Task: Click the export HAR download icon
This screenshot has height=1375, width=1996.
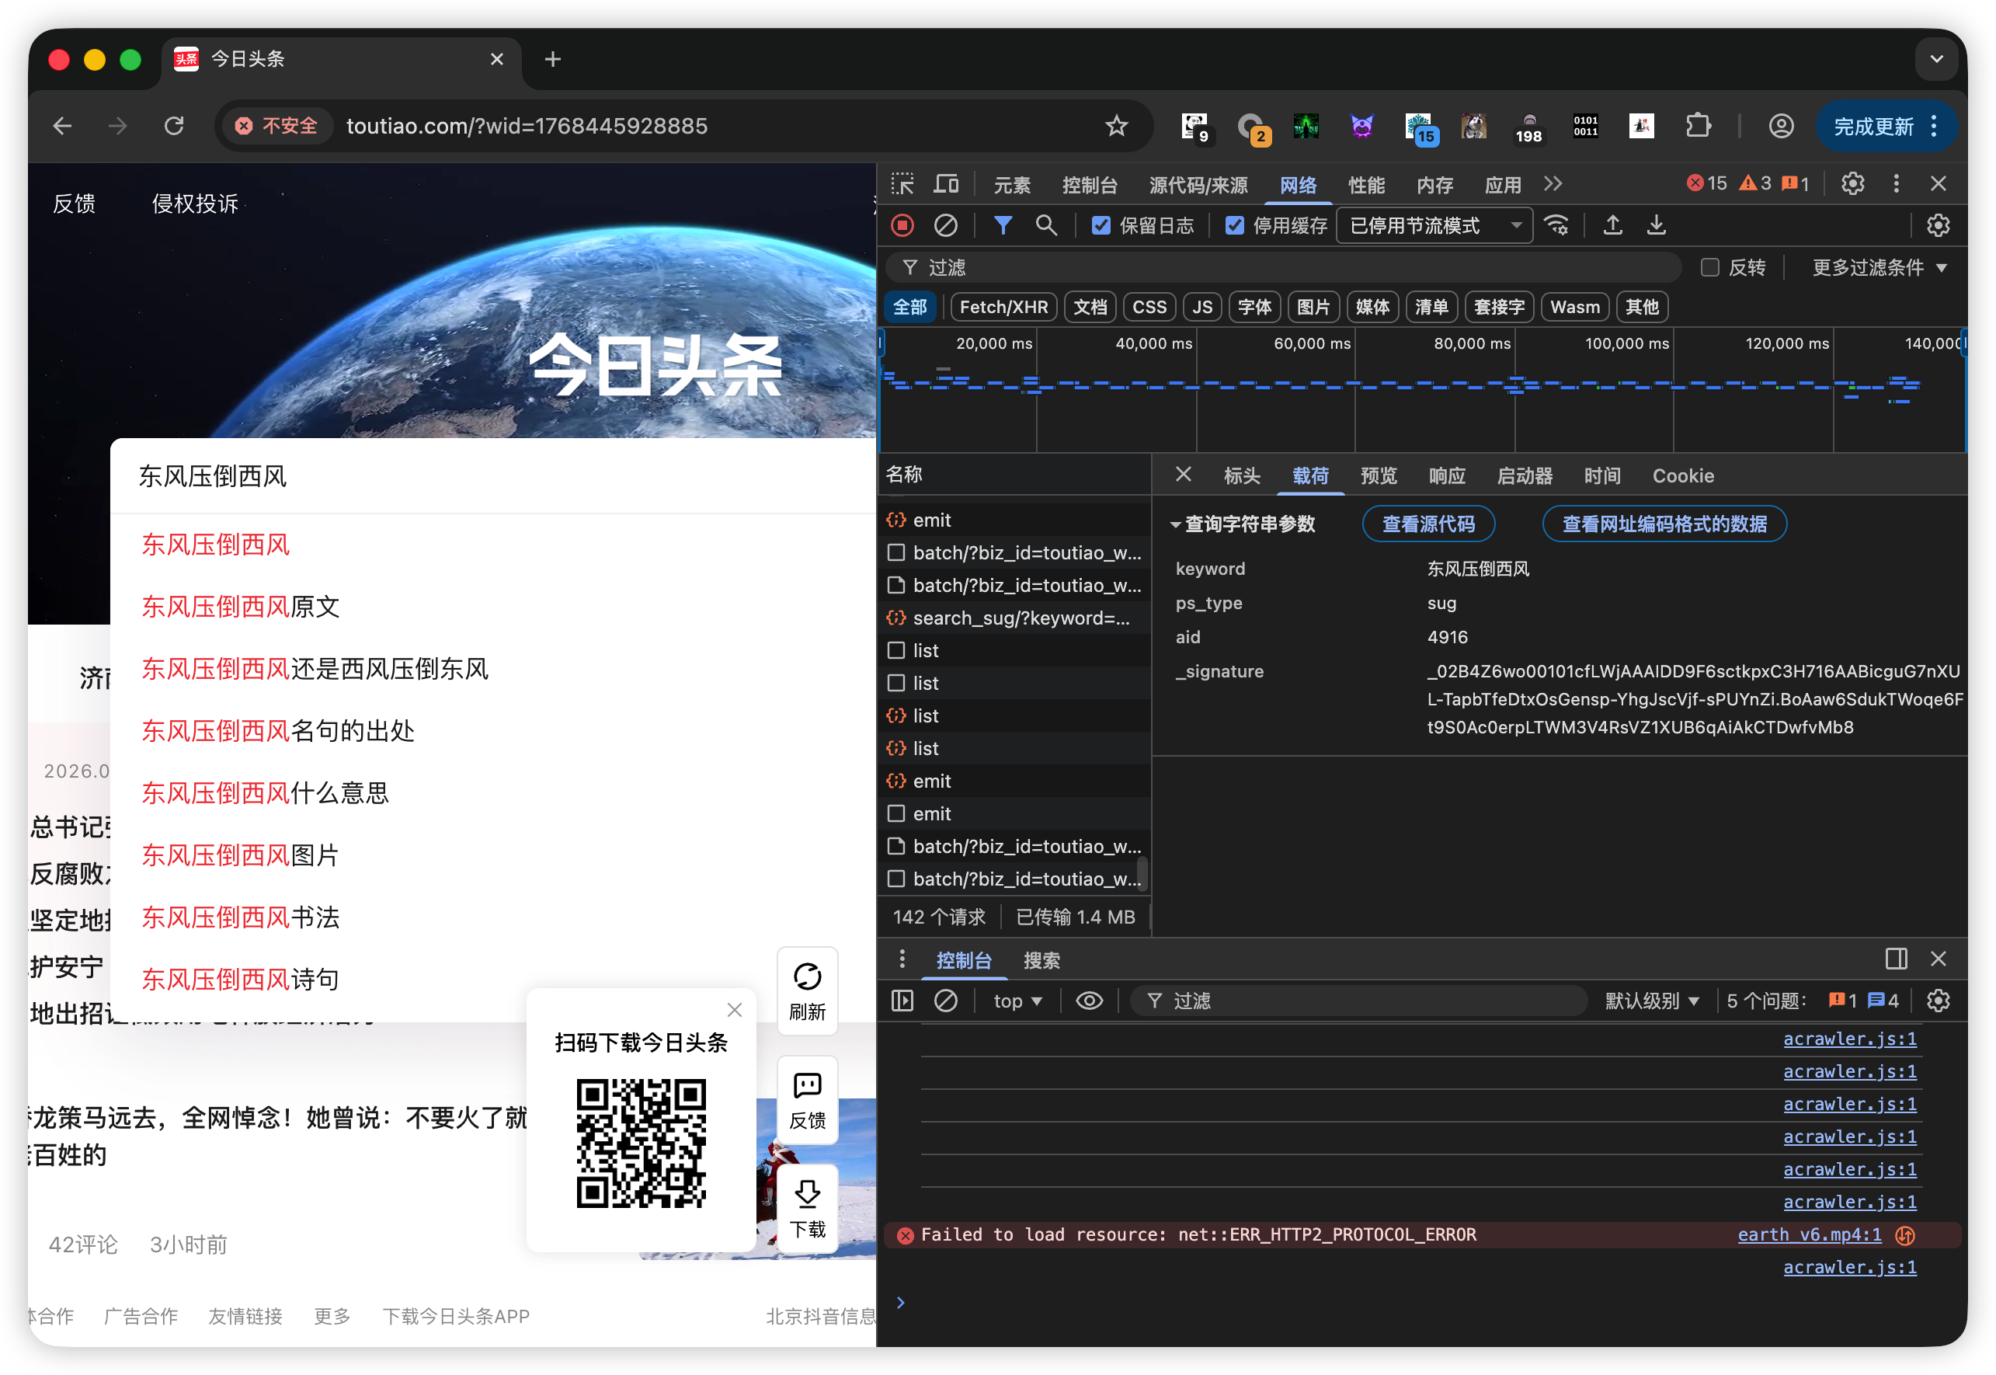Action: click(x=1656, y=226)
